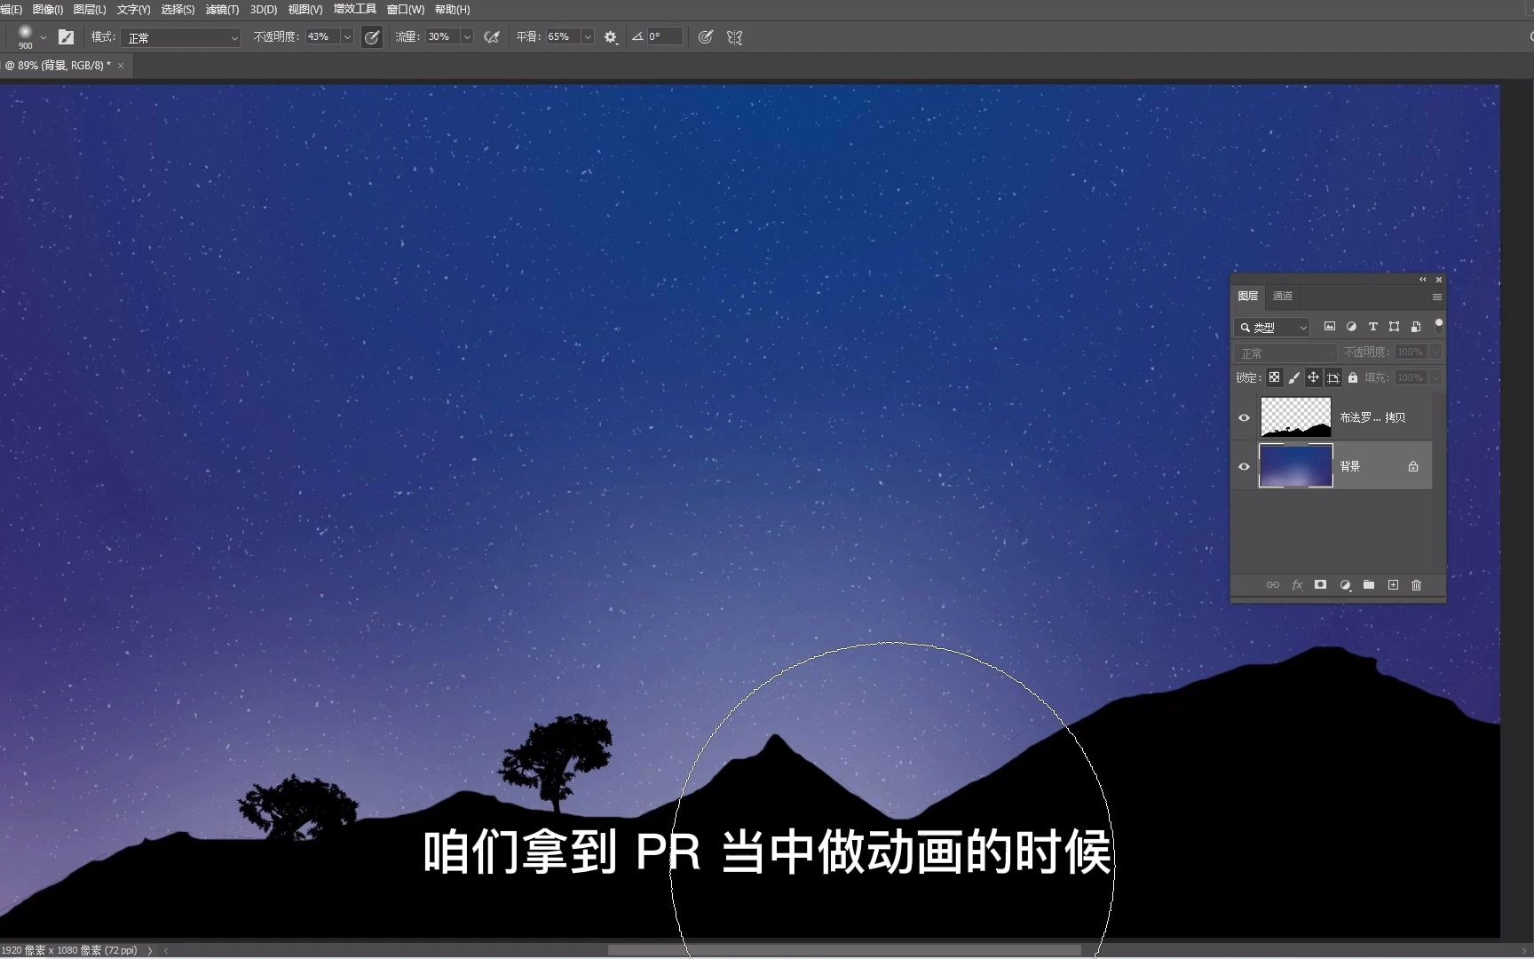This screenshot has height=959, width=1534.
Task: Open the brush blend mode dropdown
Action: point(181,37)
